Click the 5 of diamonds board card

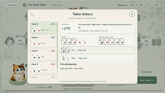[x=84, y=41]
